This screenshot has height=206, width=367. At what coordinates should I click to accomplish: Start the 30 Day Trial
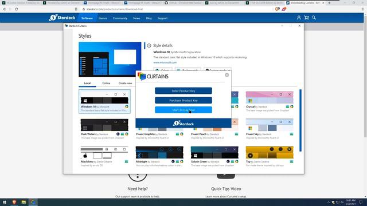click(x=183, y=110)
